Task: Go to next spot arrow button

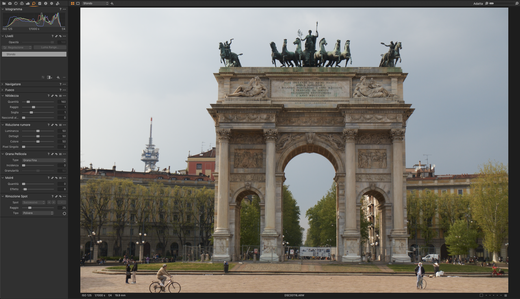Action: 54,202
